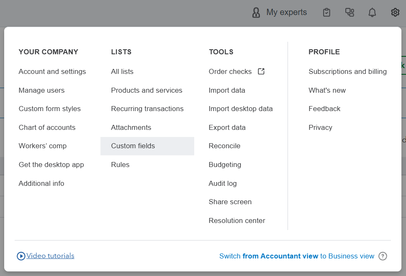The height and width of the screenshot is (276, 406).
Task: Open Recurring transactions list
Action: tap(147, 109)
